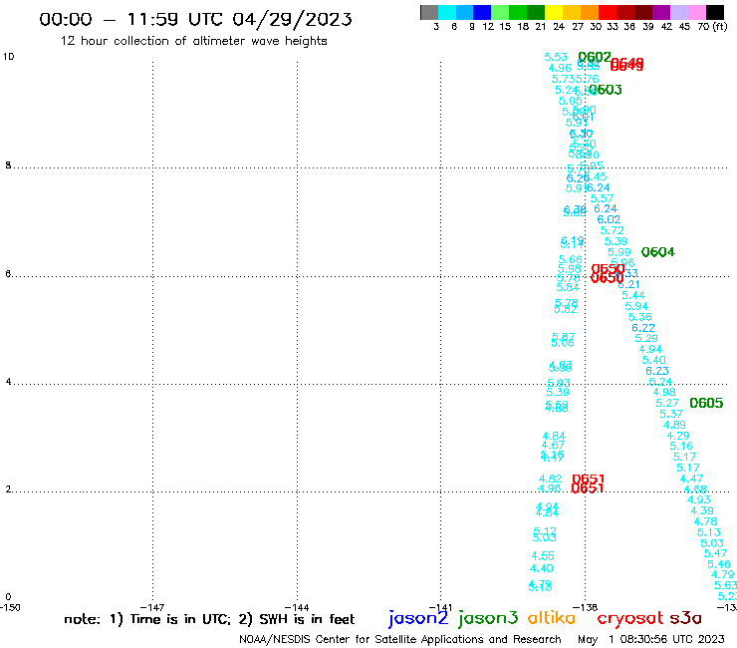Click the '5.27' wave height value
The height and width of the screenshot is (648, 737).
[667, 404]
